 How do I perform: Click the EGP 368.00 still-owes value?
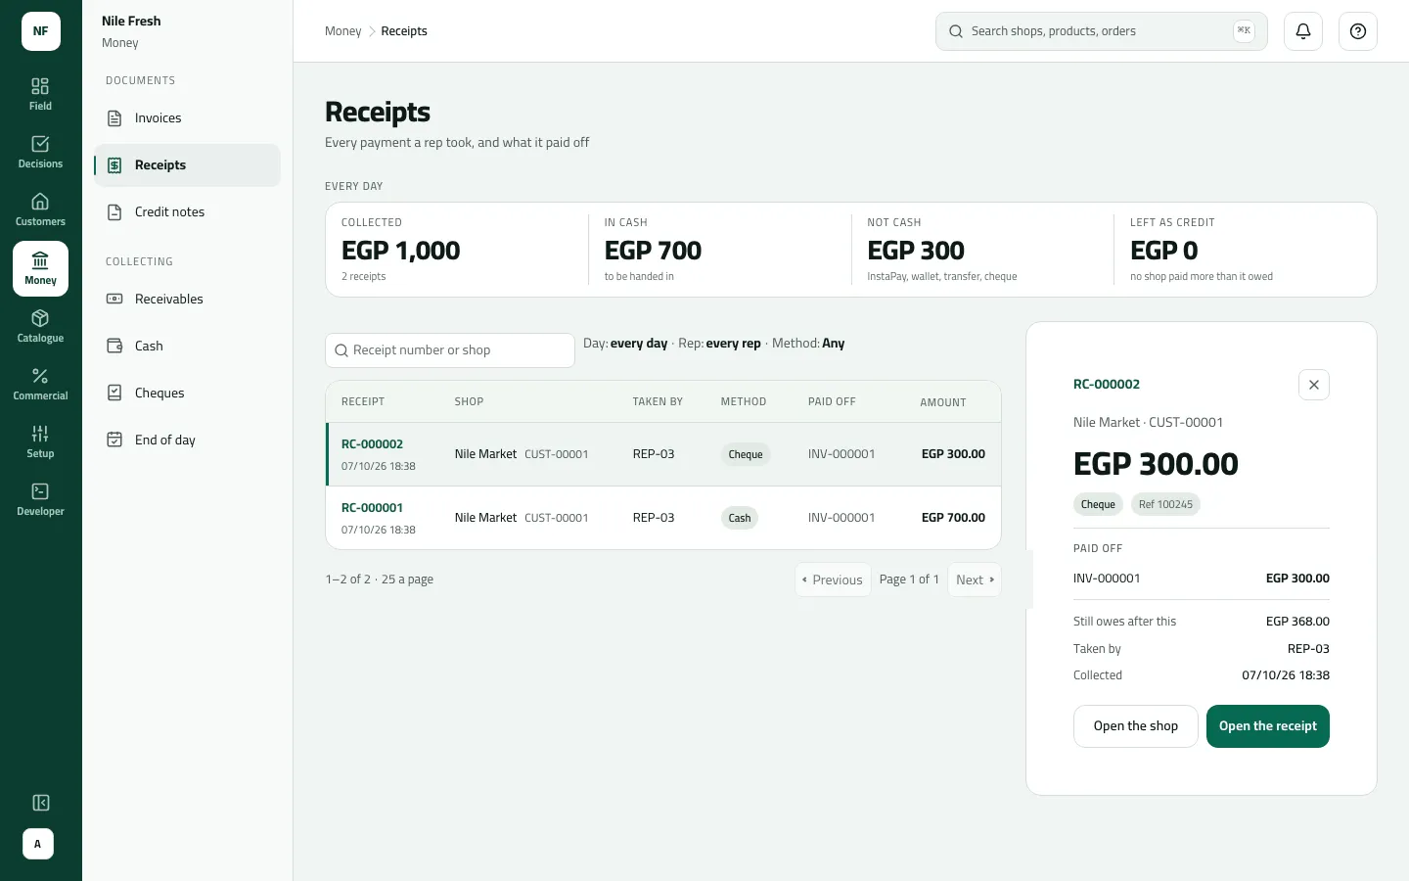click(x=1297, y=622)
